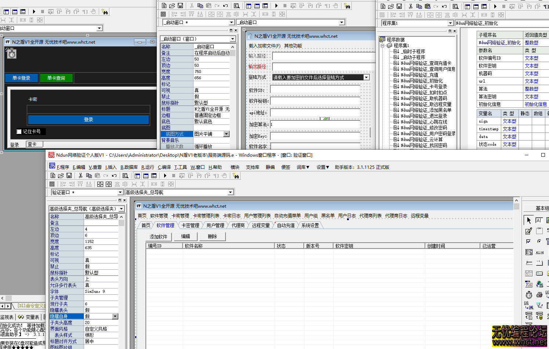Click the 添加软件 button
This screenshot has height=349, width=549.
[158, 237]
